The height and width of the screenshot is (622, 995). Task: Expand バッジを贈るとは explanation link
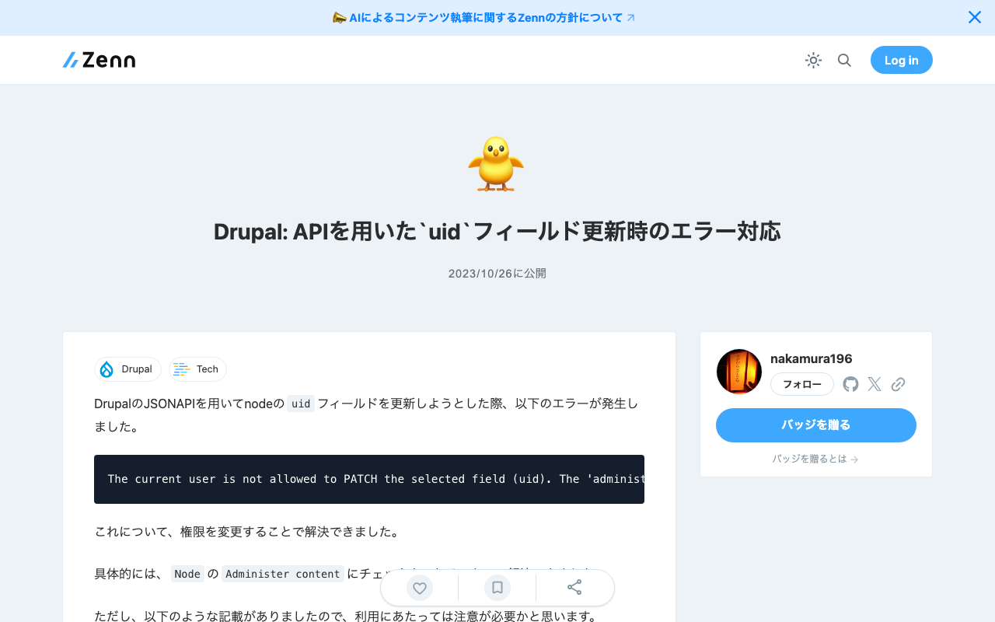click(815, 459)
